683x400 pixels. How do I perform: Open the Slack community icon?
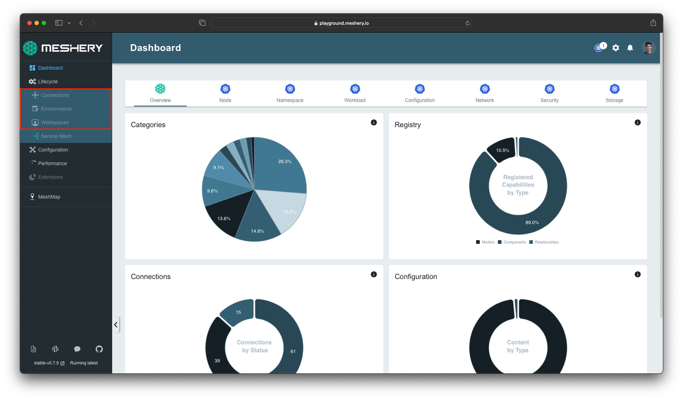(55, 349)
